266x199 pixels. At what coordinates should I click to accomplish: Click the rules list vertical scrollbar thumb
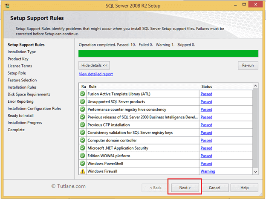(255, 128)
